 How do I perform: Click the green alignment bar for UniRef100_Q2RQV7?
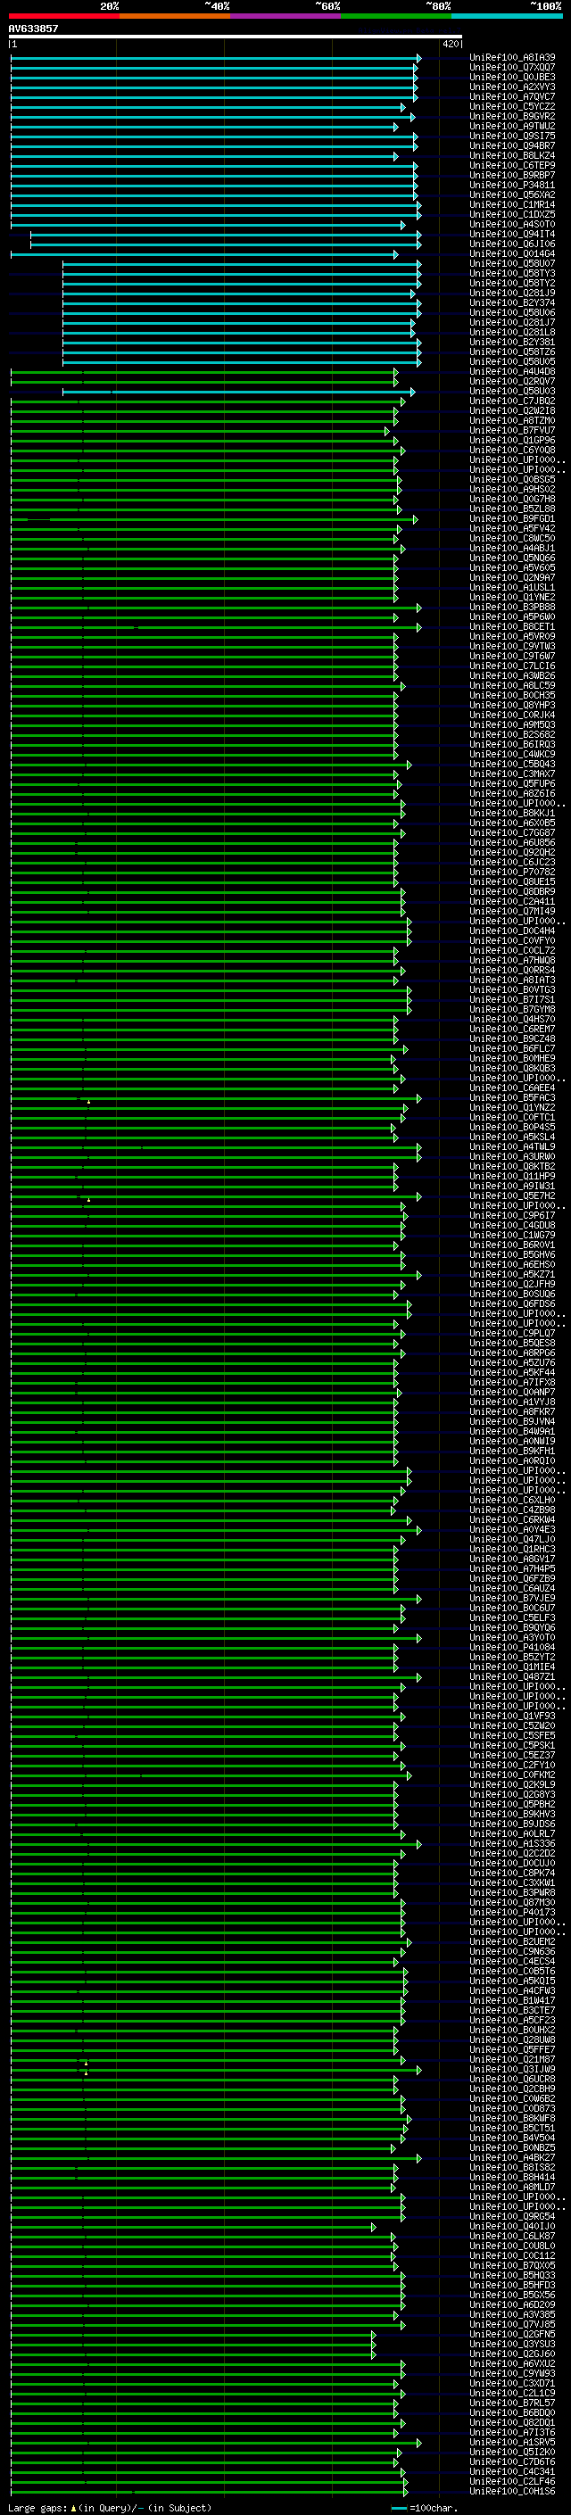(x=204, y=382)
